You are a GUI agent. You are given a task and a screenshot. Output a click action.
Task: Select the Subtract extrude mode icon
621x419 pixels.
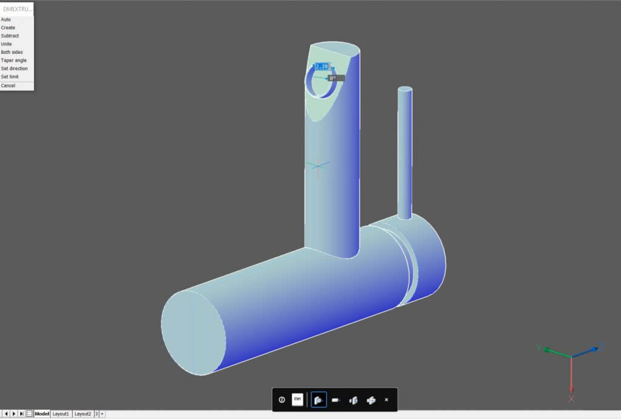(x=336, y=400)
